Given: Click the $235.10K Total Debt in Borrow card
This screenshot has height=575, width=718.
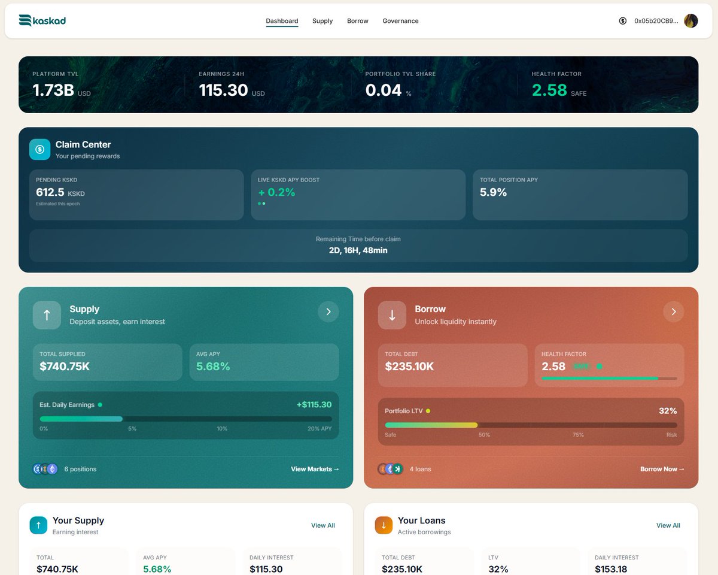Looking at the screenshot, I should click(x=409, y=367).
